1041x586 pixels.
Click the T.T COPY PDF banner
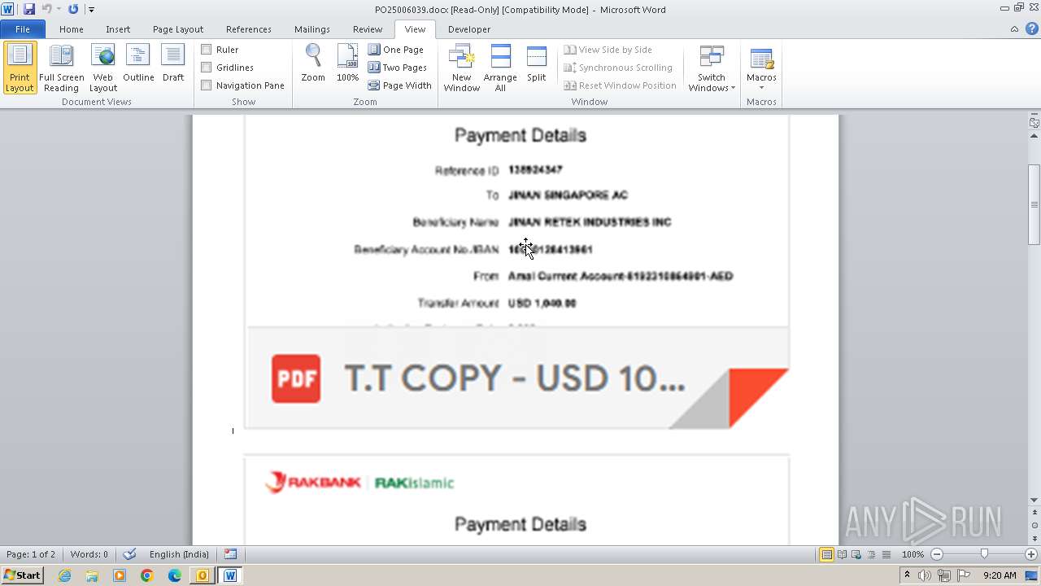(x=517, y=378)
